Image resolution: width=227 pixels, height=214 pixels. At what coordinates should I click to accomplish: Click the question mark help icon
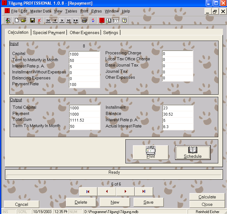pyautogui.click(x=124, y=21)
